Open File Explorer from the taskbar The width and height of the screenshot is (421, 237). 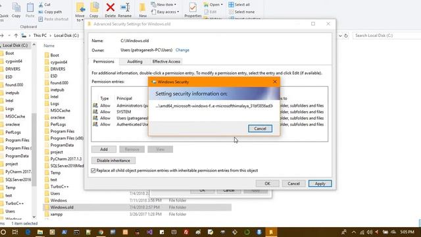point(39,232)
